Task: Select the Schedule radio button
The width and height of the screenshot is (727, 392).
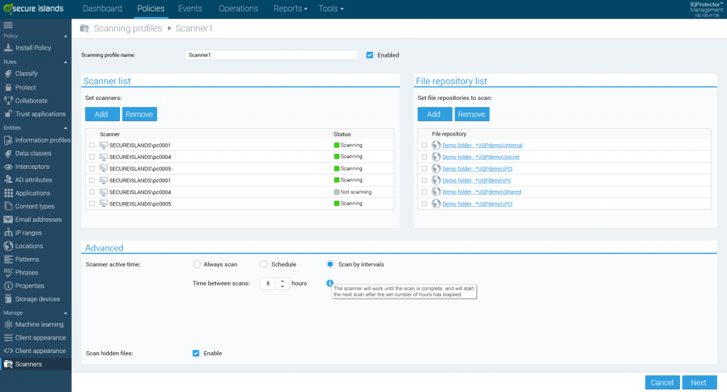Action: pos(263,264)
